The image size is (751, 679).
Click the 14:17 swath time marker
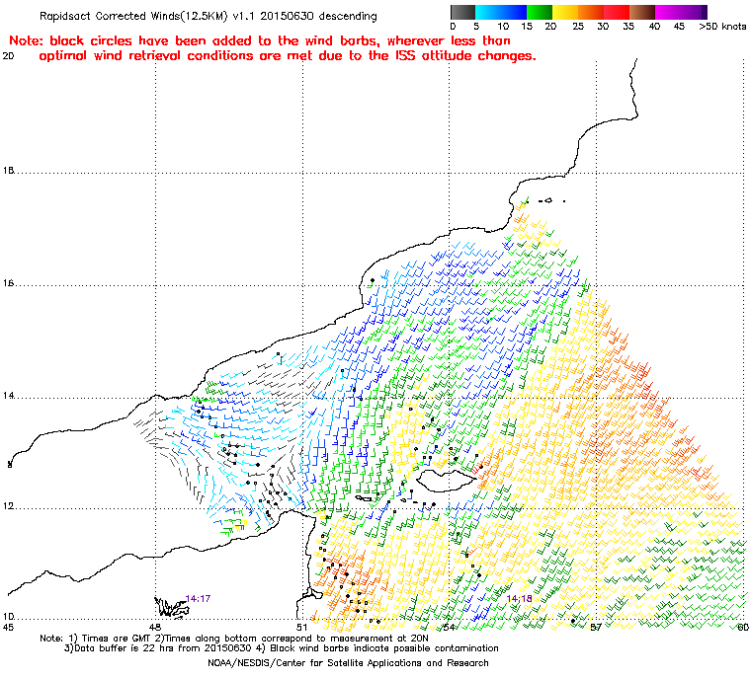tap(198, 599)
